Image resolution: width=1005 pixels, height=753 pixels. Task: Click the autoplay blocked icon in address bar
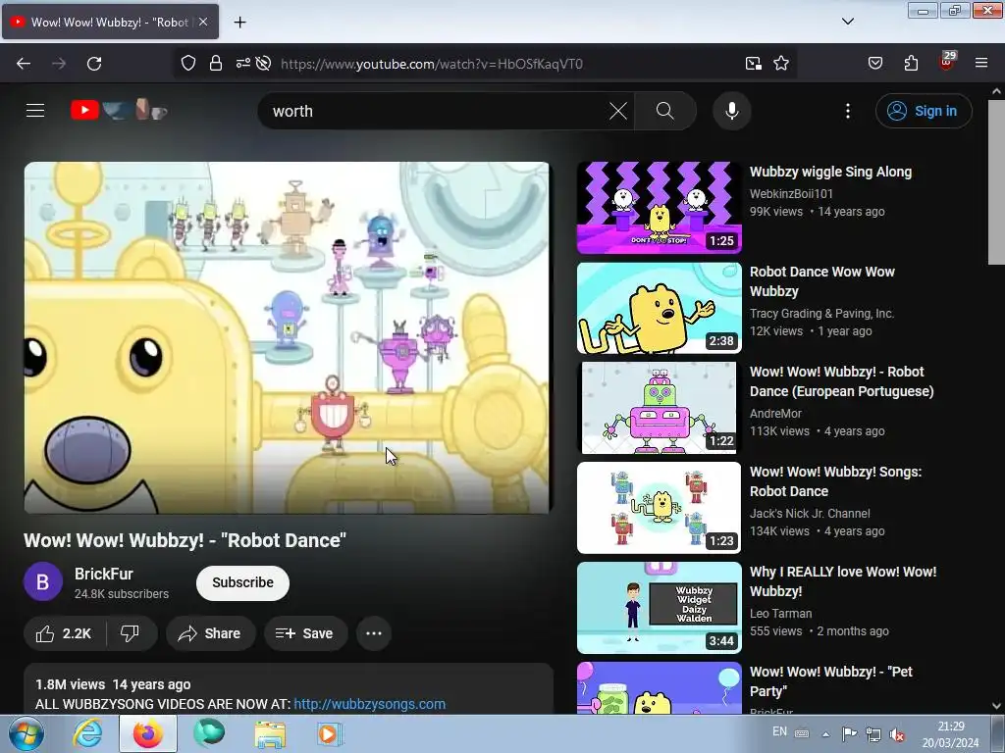point(263,64)
